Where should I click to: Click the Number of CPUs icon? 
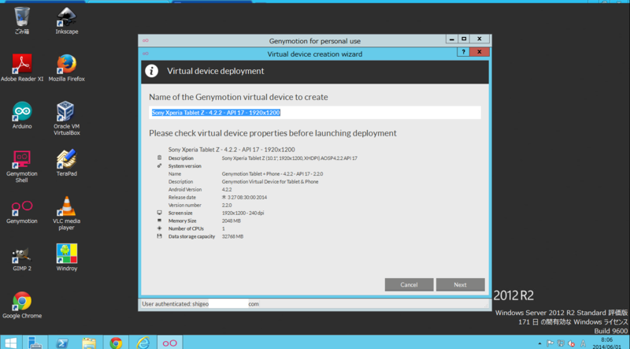pyautogui.click(x=159, y=228)
